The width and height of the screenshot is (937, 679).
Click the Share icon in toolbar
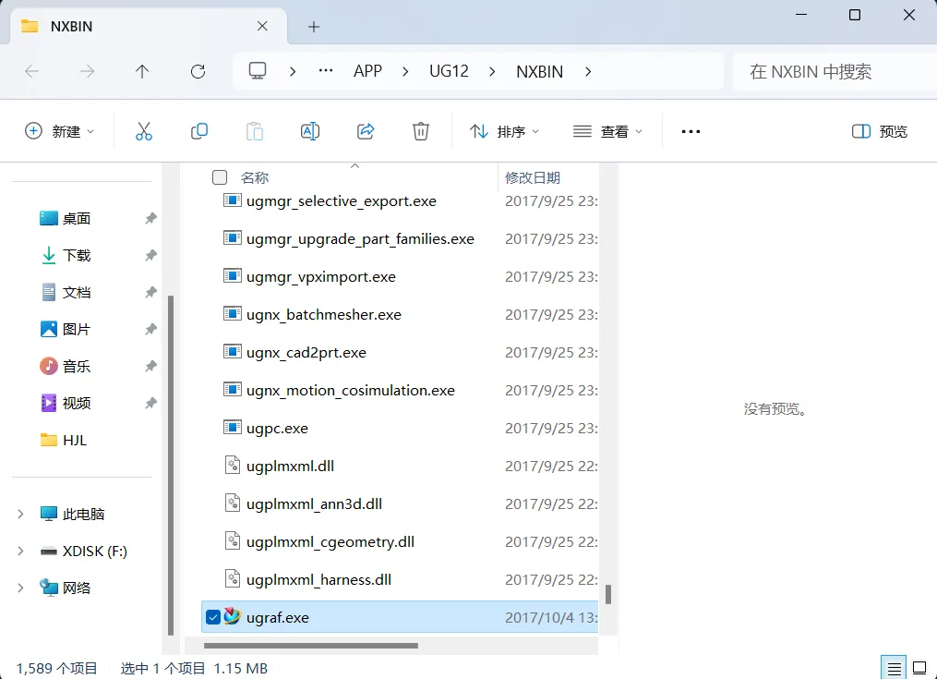[366, 131]
